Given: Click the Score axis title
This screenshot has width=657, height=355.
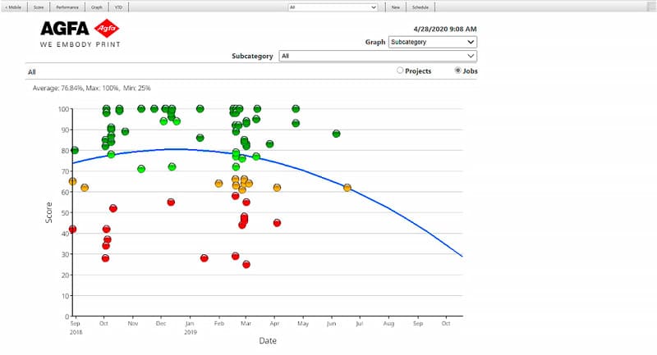Looking at the screenshot, I should coord(48,212).
